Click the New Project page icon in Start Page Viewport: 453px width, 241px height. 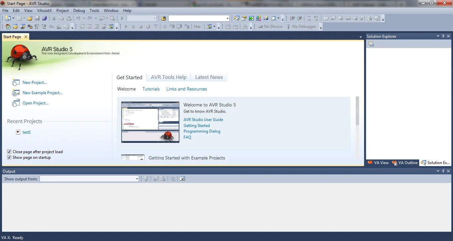[16, 83]
